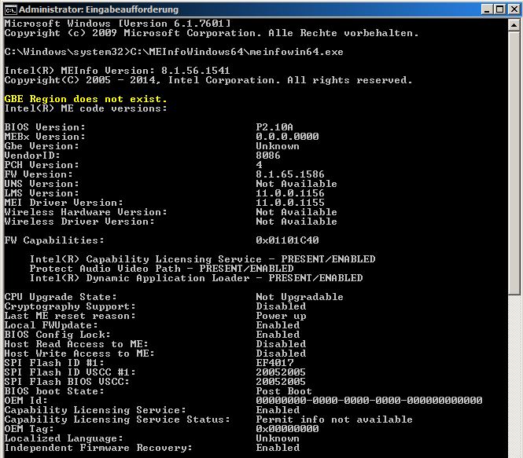This screenshot has height=458, width=523.
Task: Click the 'Host Write Access to ME:' label
Action: (x=79, y=354)
